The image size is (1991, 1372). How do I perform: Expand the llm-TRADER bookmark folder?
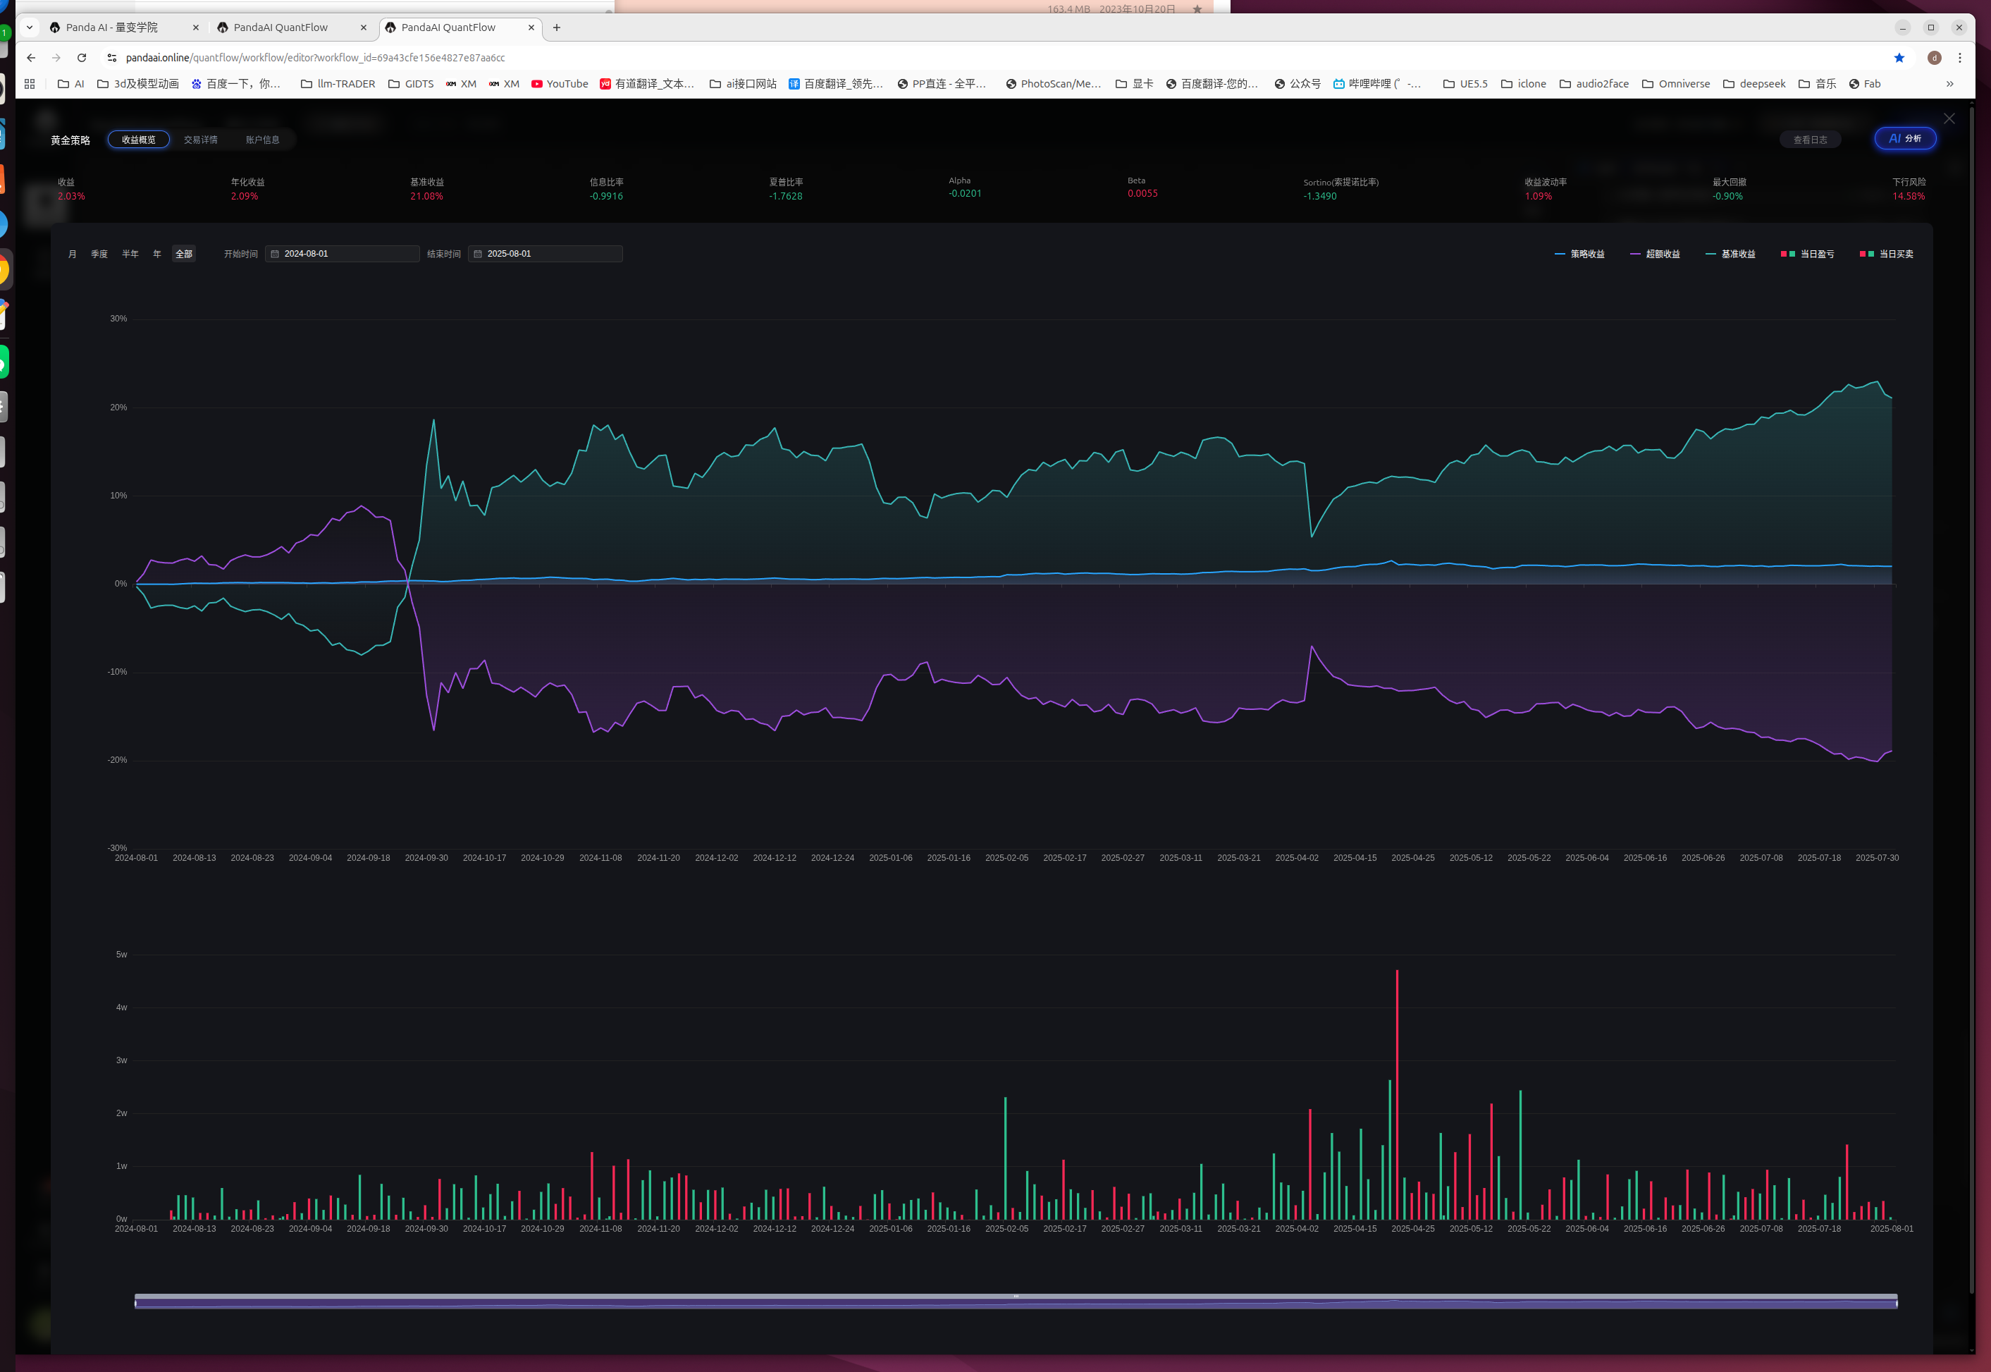[x=338, y=83]
